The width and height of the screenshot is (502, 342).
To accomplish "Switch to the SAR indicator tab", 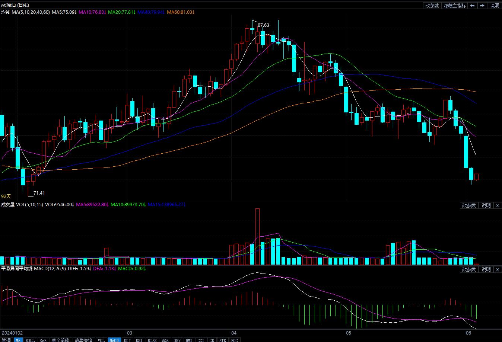I will [43, 340].
